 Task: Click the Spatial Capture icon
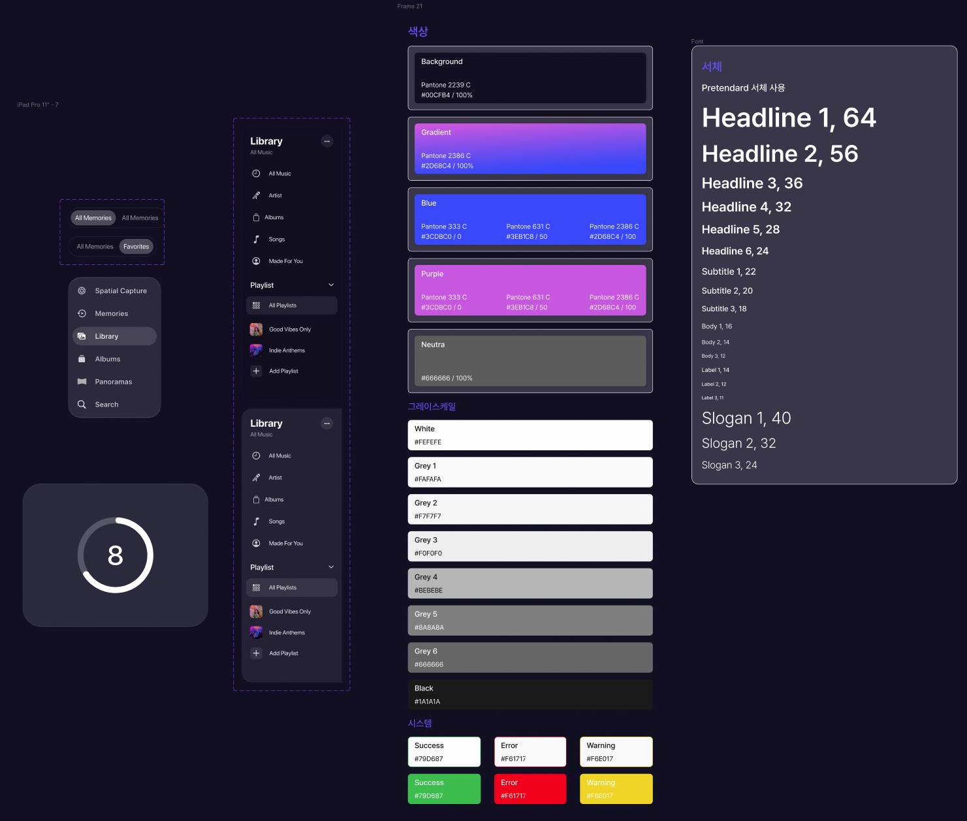click(x=82, y=290)
